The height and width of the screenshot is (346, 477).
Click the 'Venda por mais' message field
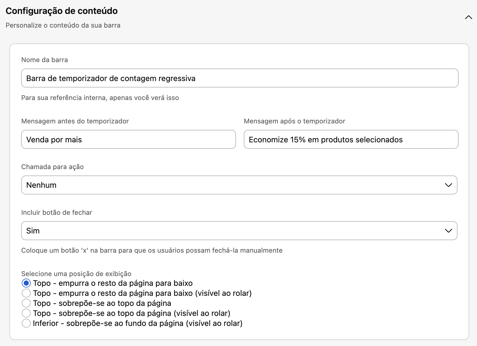[x=128, y=139]
